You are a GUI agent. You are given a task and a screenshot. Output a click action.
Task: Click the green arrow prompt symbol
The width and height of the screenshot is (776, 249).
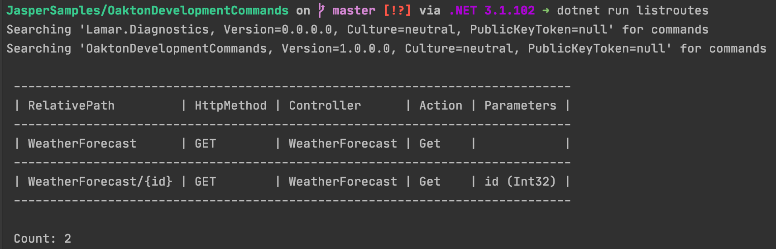(x=546, y=10)
